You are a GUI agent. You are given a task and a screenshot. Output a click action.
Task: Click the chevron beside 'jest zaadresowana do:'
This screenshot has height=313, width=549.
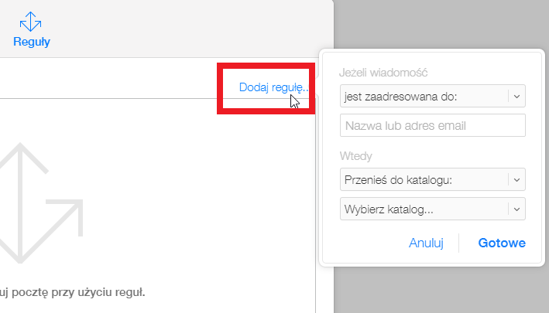pos(516,96)
